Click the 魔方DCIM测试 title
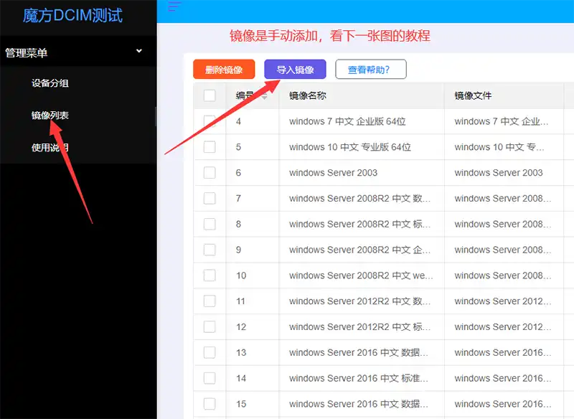The width and height of the screenshot is (574, 419). coord(72,16)
